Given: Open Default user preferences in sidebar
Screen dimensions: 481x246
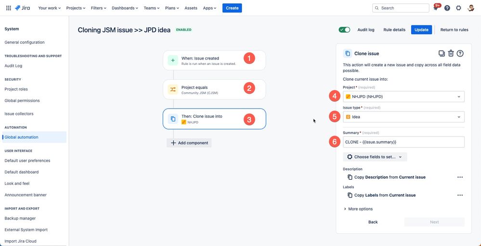Looking at the screenshot, I should click(27, 160).
